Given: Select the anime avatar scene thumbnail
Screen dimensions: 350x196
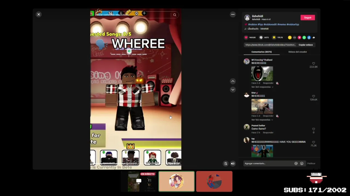Looking at the screenshot, I should 177,182.
